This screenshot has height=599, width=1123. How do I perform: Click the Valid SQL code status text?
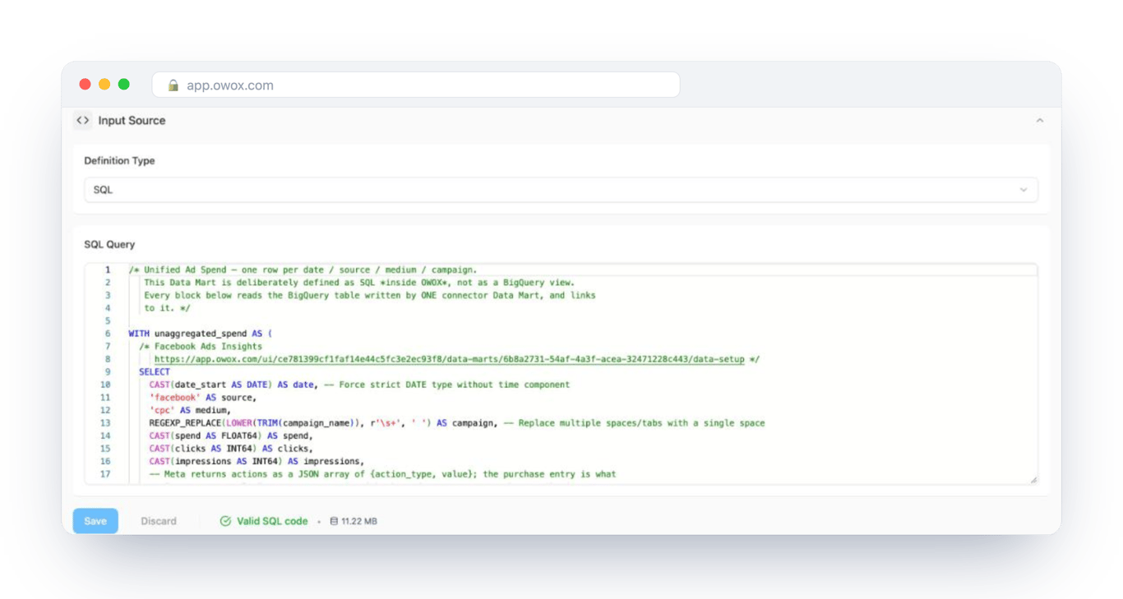point(272,521)
